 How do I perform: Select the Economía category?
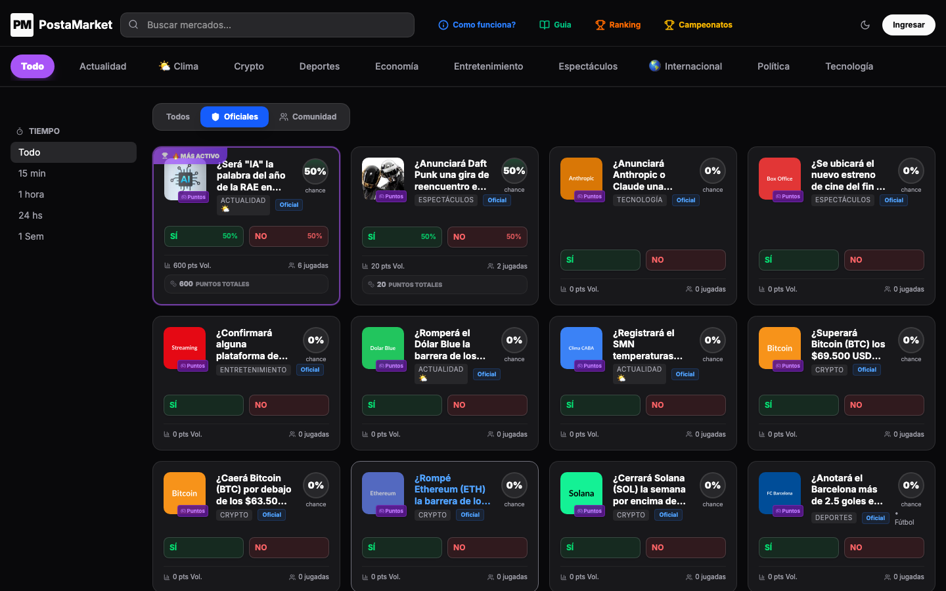pyautogui.click(x=397, y=66)
